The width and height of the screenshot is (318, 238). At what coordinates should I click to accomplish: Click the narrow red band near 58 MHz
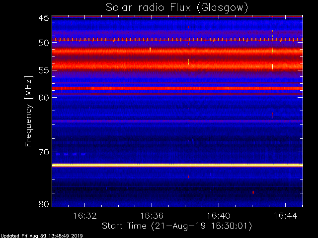point(177,88)
